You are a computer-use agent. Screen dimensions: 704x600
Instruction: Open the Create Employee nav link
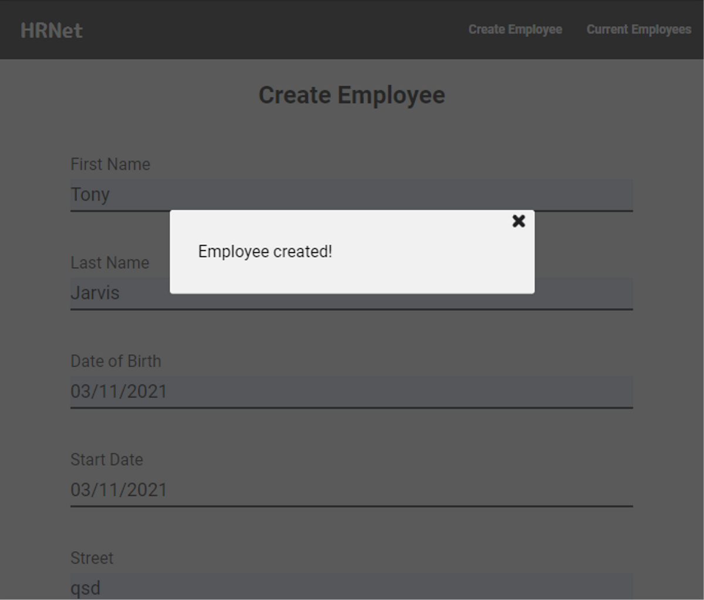pos(515,29)
